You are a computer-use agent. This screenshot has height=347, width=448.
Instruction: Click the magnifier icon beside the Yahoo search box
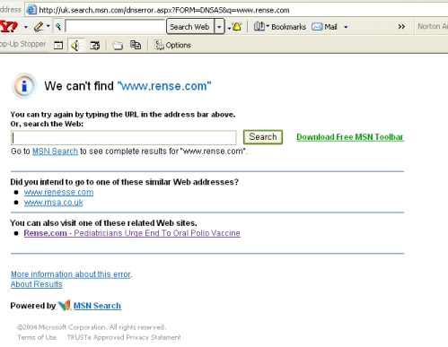coord(58,27)
